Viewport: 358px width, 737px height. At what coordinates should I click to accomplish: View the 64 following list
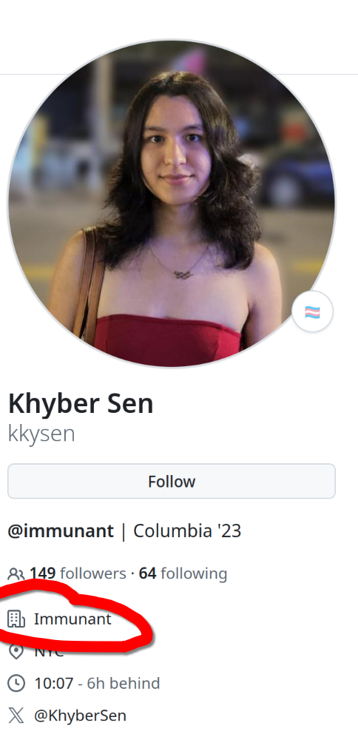(x=183, y=573)
